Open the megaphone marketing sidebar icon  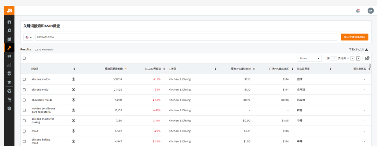[9, 56]
